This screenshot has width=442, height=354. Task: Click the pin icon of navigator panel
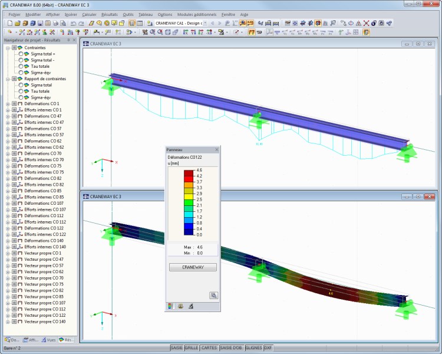click(x=68, y=40)
